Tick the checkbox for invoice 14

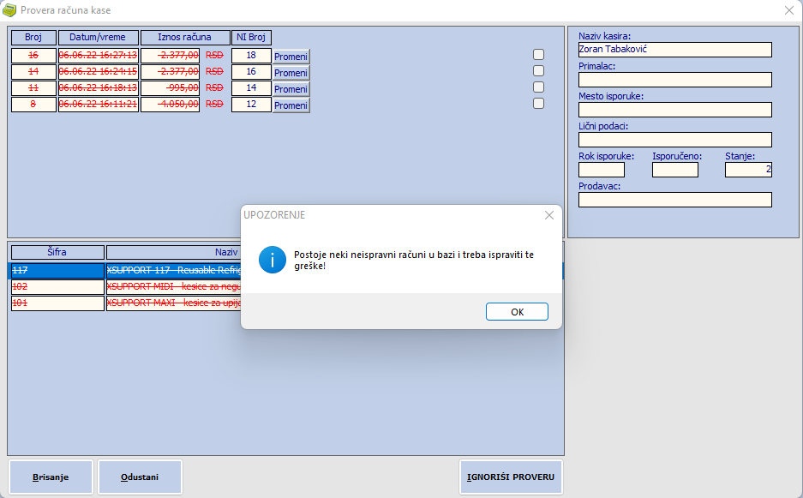(539, 71)
